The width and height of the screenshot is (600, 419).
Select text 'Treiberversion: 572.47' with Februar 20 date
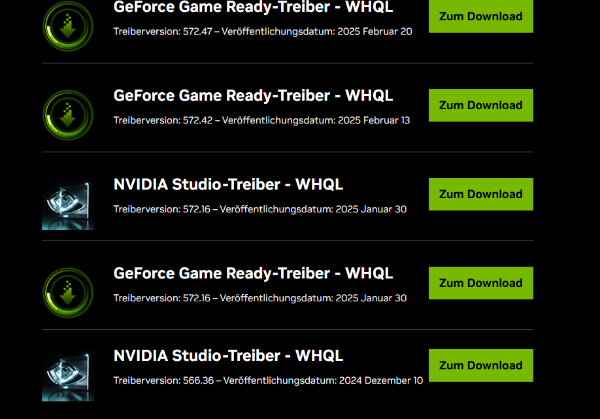[263, 31]
